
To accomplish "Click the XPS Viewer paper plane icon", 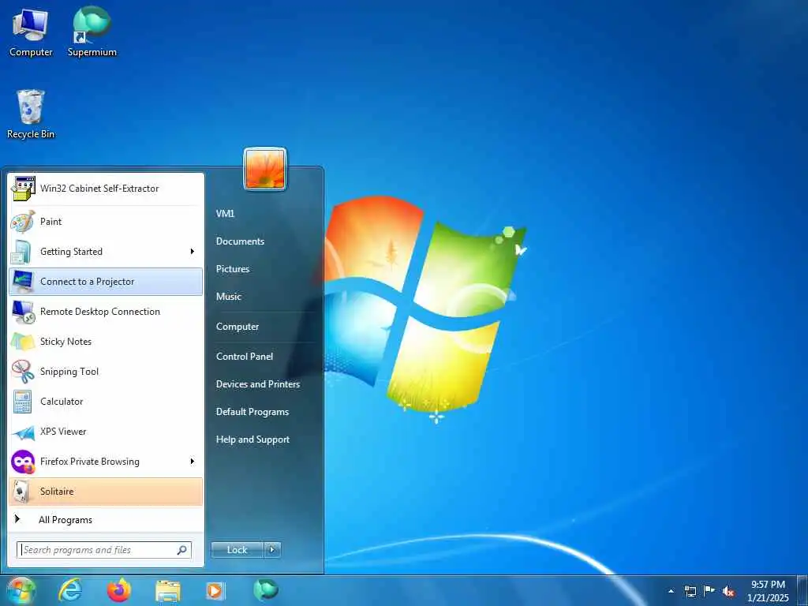I will pos(23,432).
